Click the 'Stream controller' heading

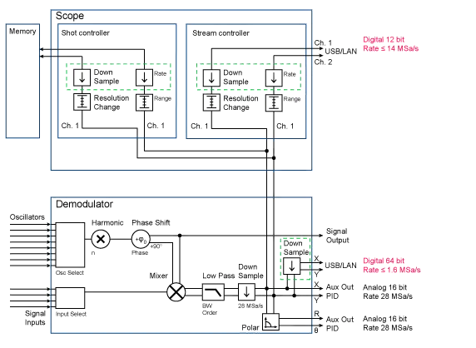[221, 33]
